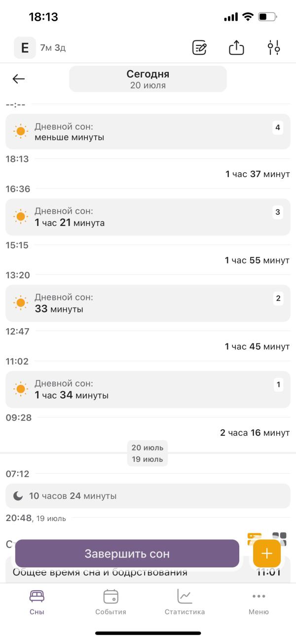
Task: Tap the 2 часа 16 минут awake interval
Action: point(255,433)
